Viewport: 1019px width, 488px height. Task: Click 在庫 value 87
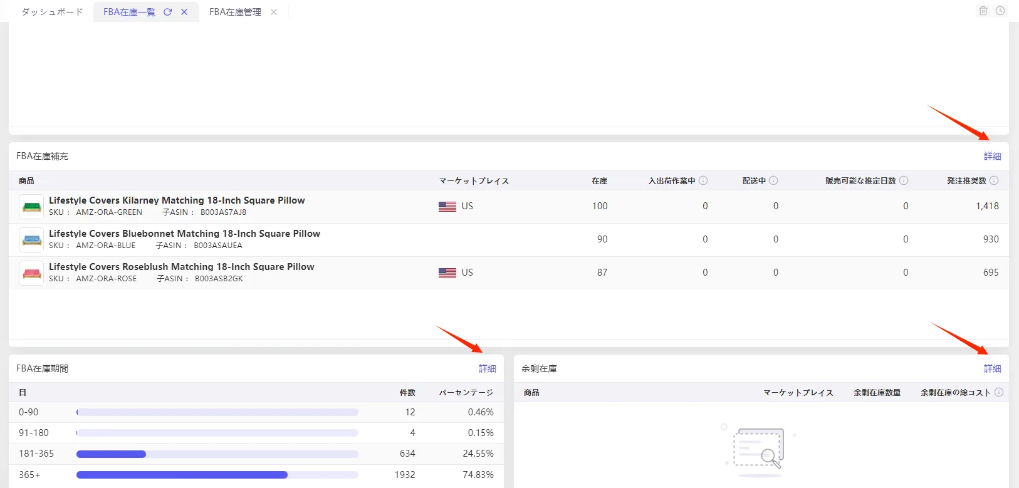pos(602,273)
